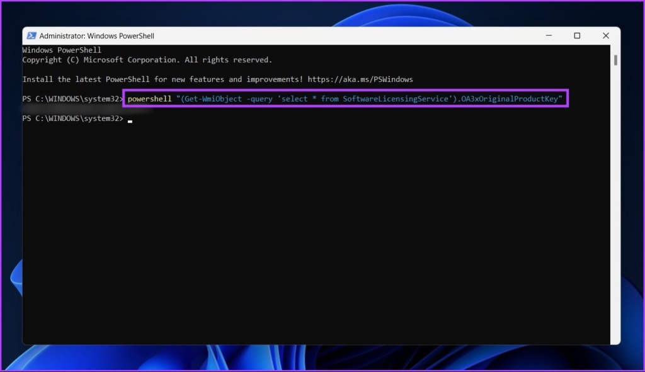The width and height of the screenshot is (645, 372).
Task: Click 'OA3xOriginalProductKey' in the command
Action: click(x=509, y=99)
